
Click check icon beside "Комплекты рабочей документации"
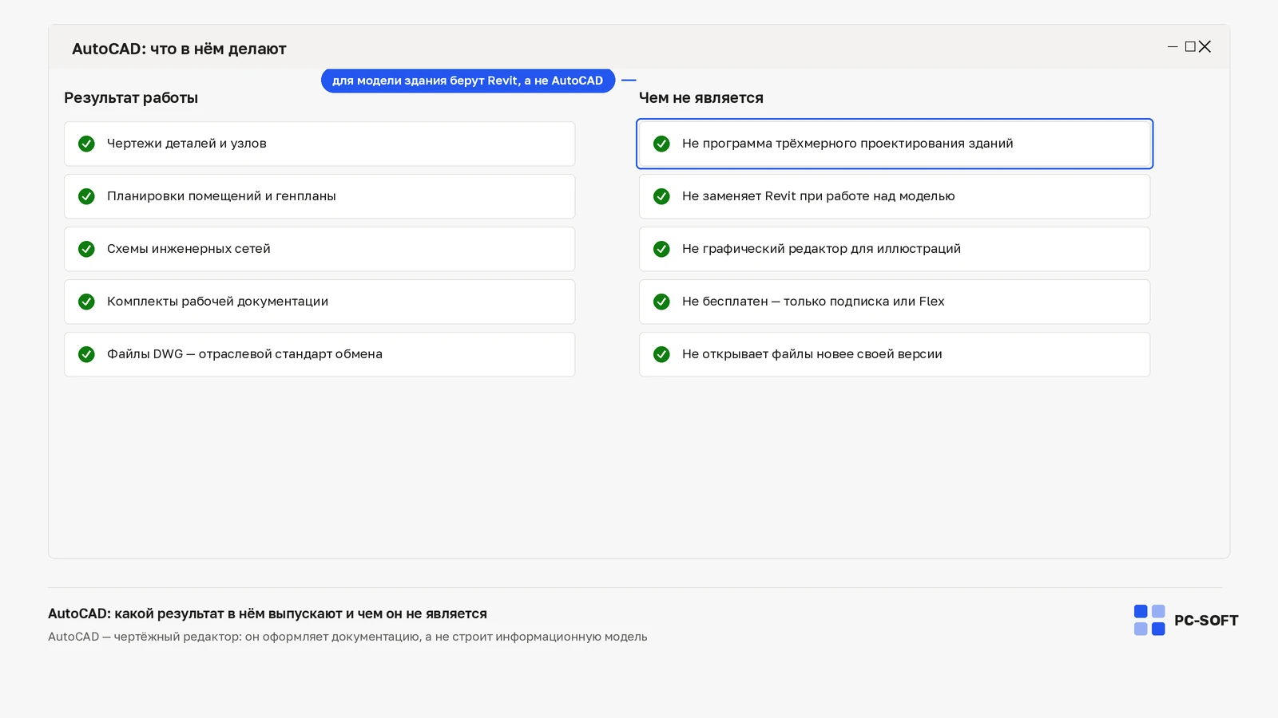(86, 302)
